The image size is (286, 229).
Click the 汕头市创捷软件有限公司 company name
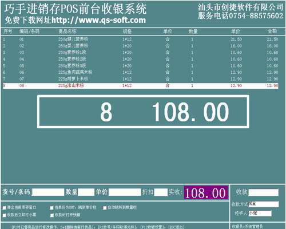pos(240,7)
